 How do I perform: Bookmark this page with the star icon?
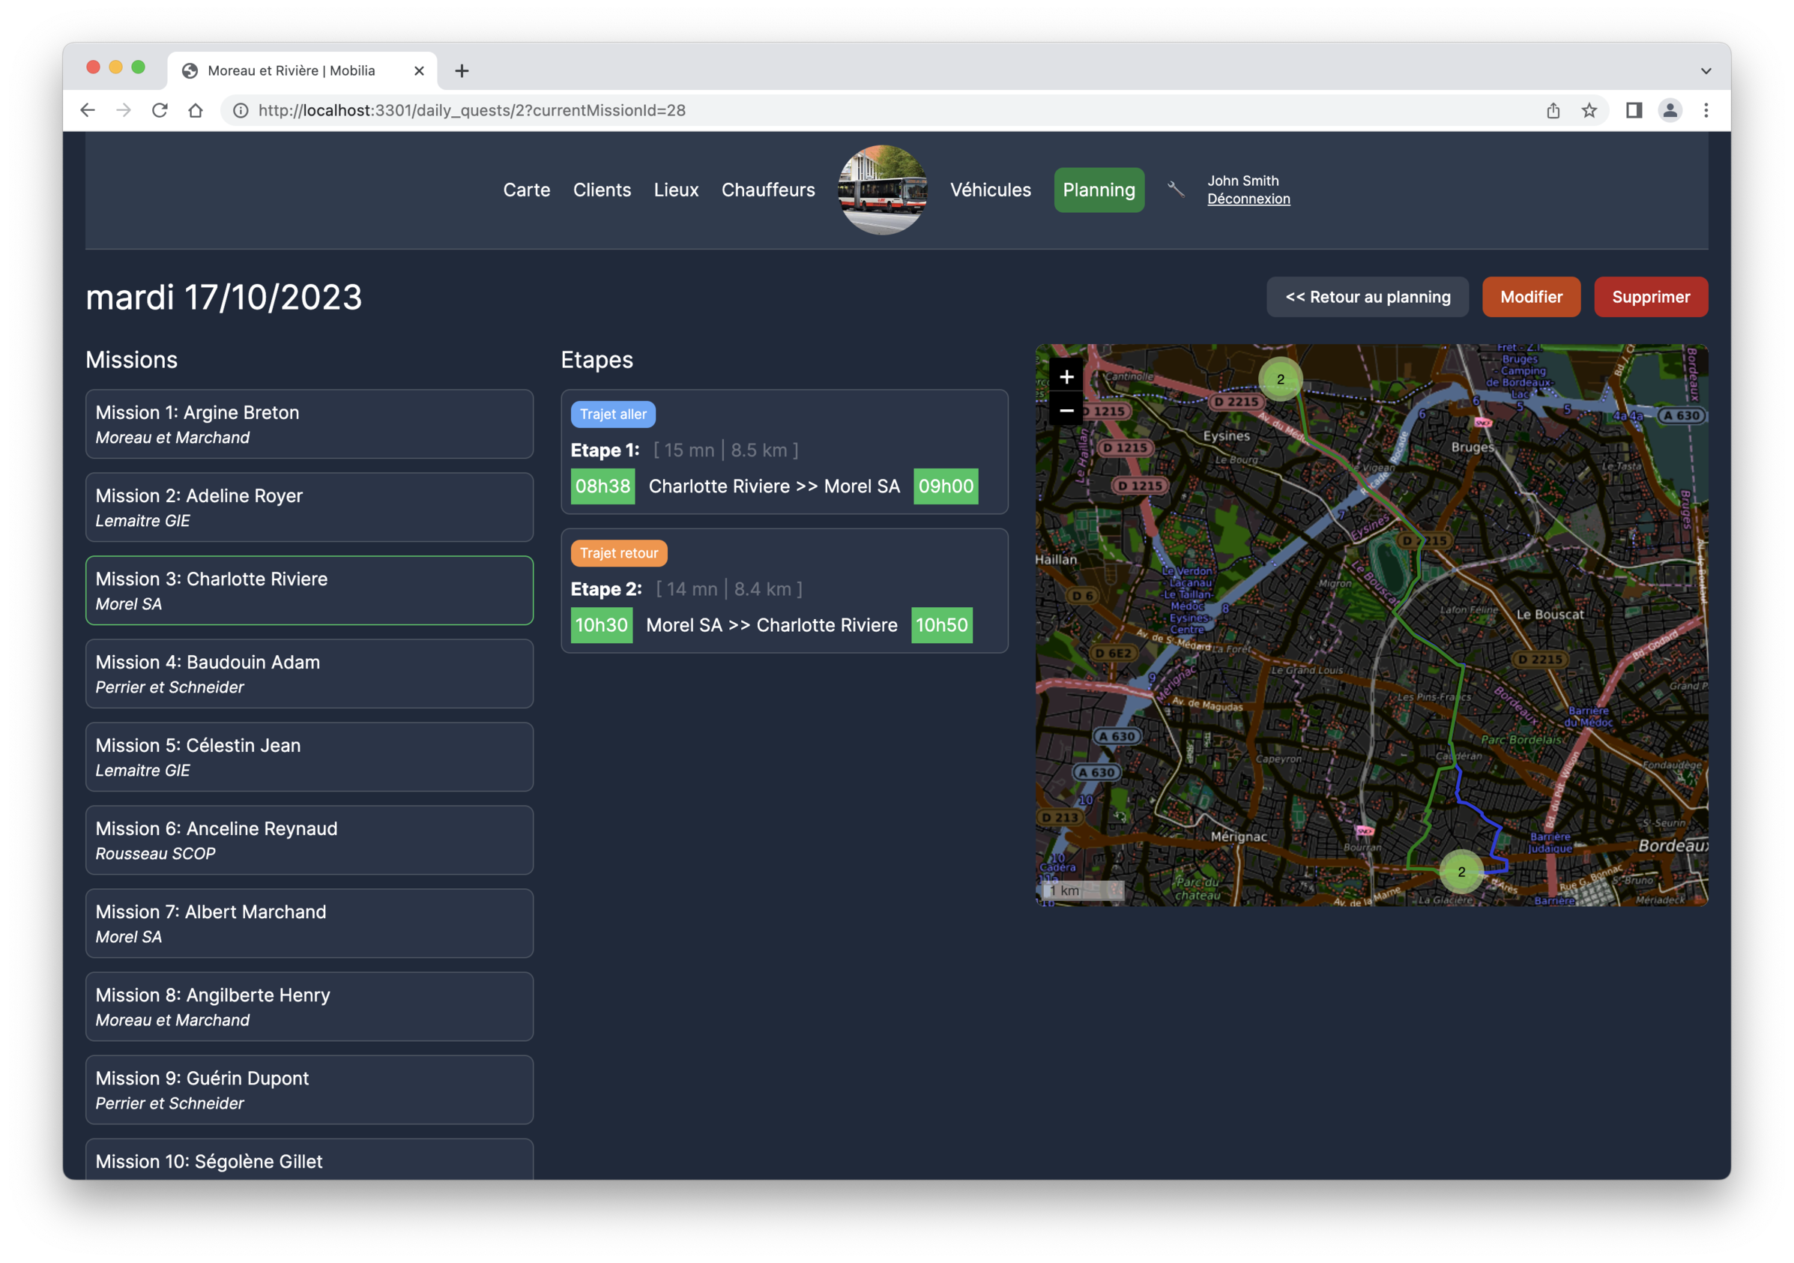(x=1589, y=110)
